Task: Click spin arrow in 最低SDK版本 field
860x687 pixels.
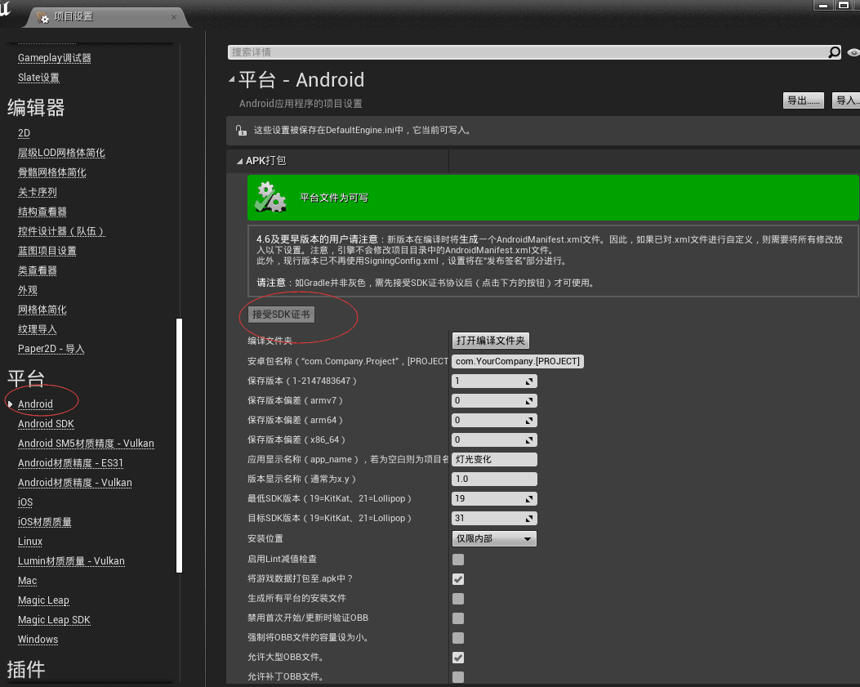Action: pyautogui.click(x=528, y=499)
